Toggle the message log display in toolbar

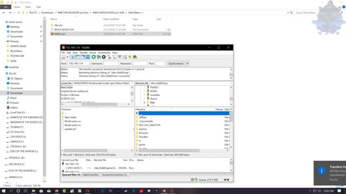72,57
